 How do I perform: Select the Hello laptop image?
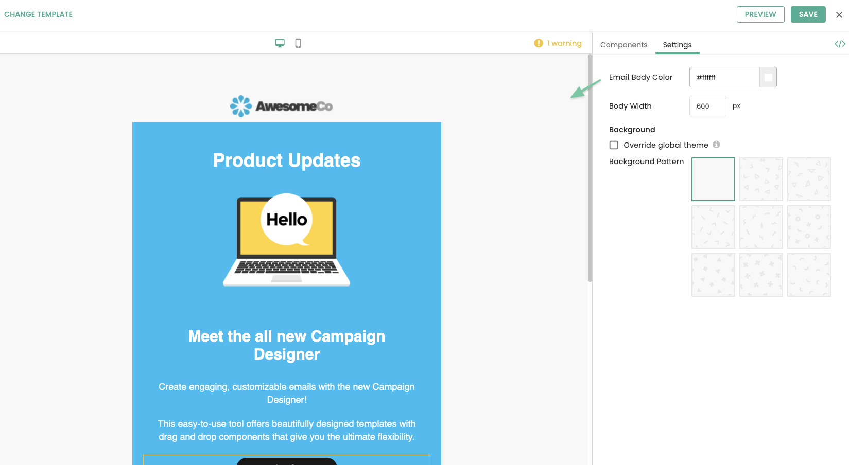point(287,240)
